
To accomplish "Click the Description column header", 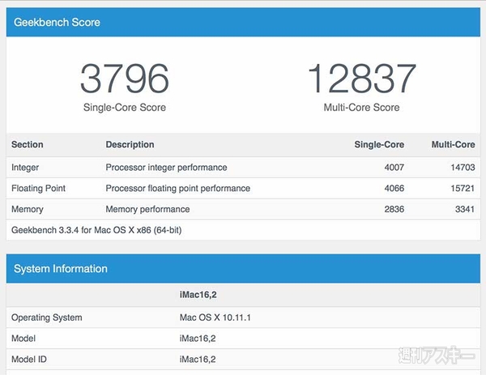I will (130, 144).
